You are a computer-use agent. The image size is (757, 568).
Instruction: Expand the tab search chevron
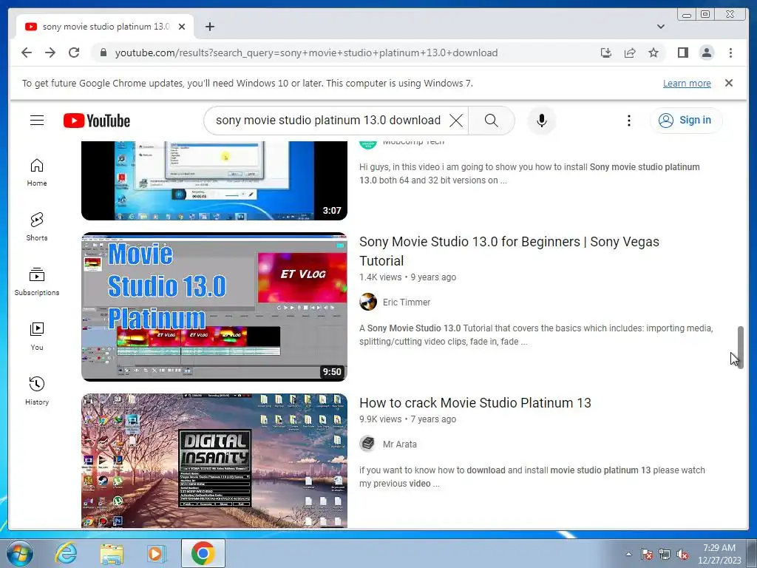[x=660, y=27]
